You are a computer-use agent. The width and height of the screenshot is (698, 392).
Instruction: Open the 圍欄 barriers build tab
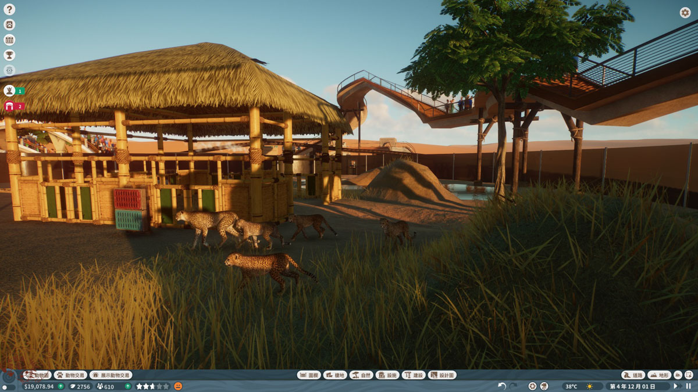tap(309, 375)
